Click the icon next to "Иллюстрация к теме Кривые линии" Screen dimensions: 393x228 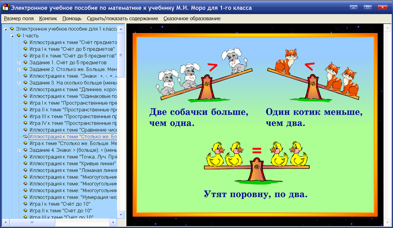[26, 164]
